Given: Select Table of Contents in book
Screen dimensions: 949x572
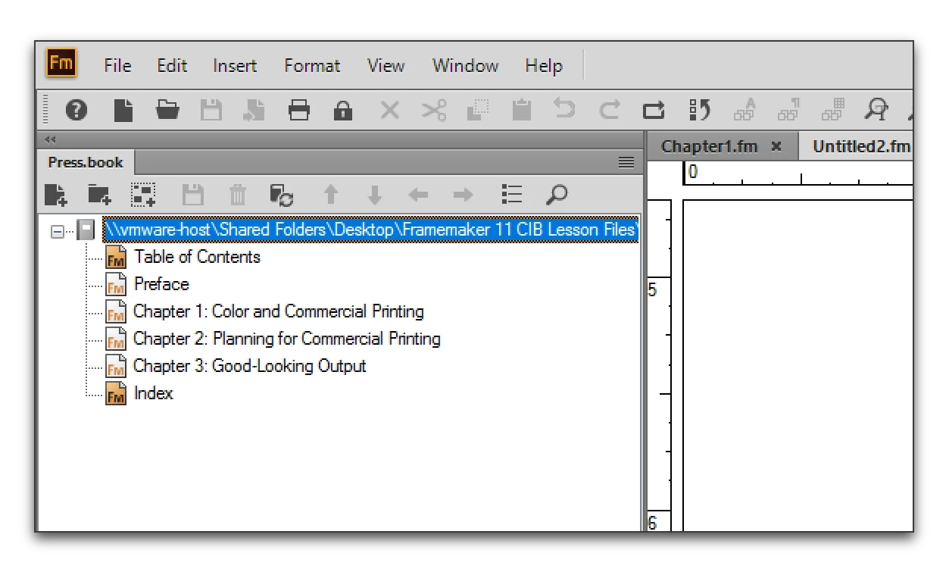Looking at the screenshot, I should 197,257.
